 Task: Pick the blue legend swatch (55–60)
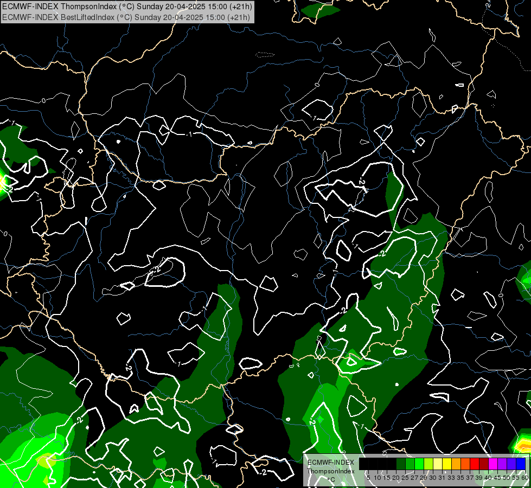click(x=521, y=464)
